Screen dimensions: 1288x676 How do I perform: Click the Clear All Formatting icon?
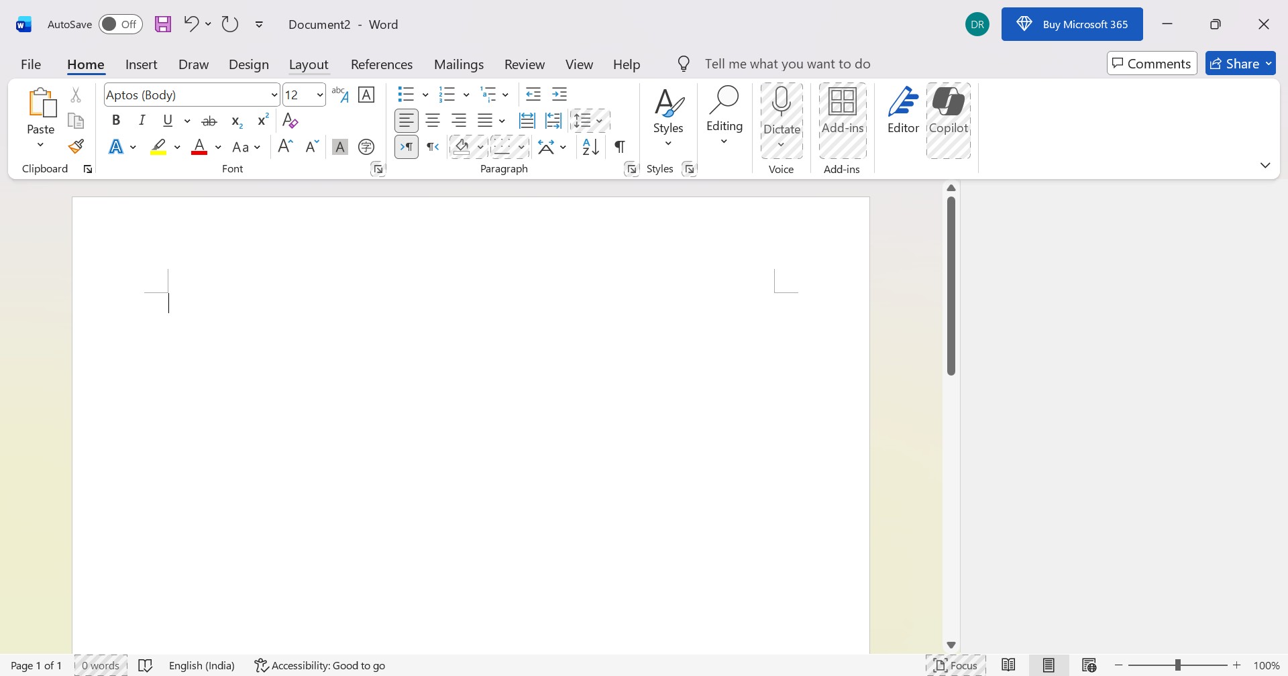pos(290,121)
